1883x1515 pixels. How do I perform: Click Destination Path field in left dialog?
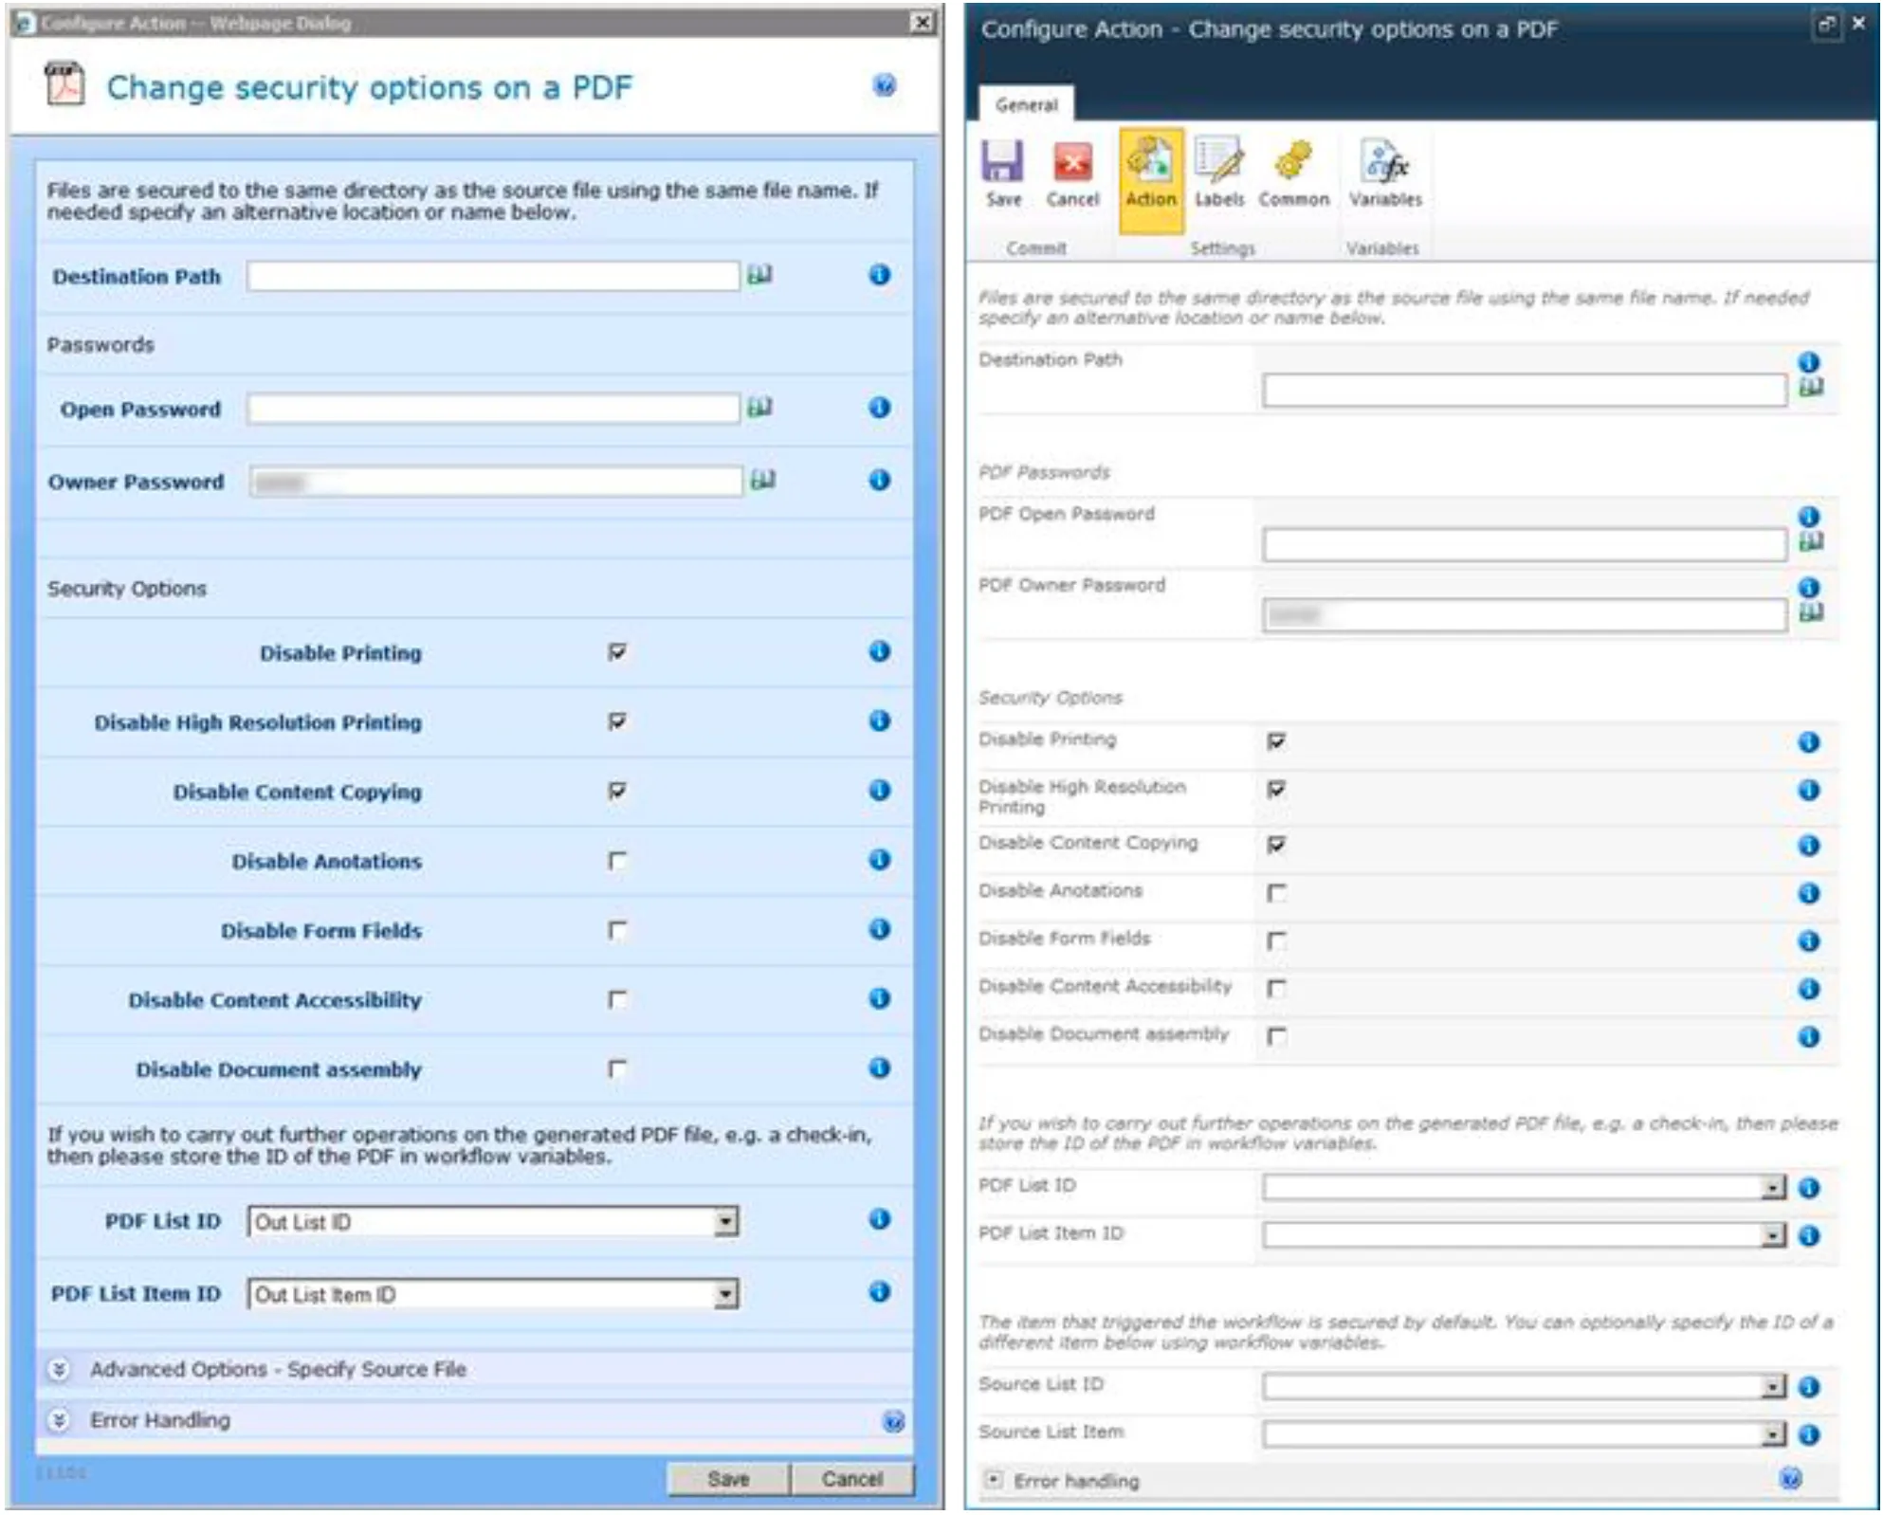pyautogui.click(x=493, y=276)
